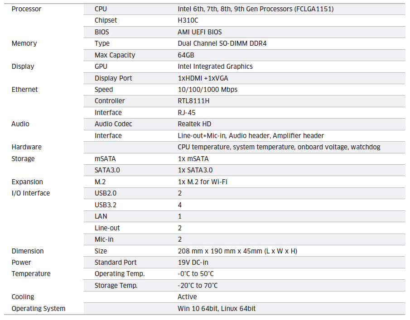Select the Dual Channel SO-DIMM DDR4 cell
This screenshot has height=320, width=410.
click(225, 43)
